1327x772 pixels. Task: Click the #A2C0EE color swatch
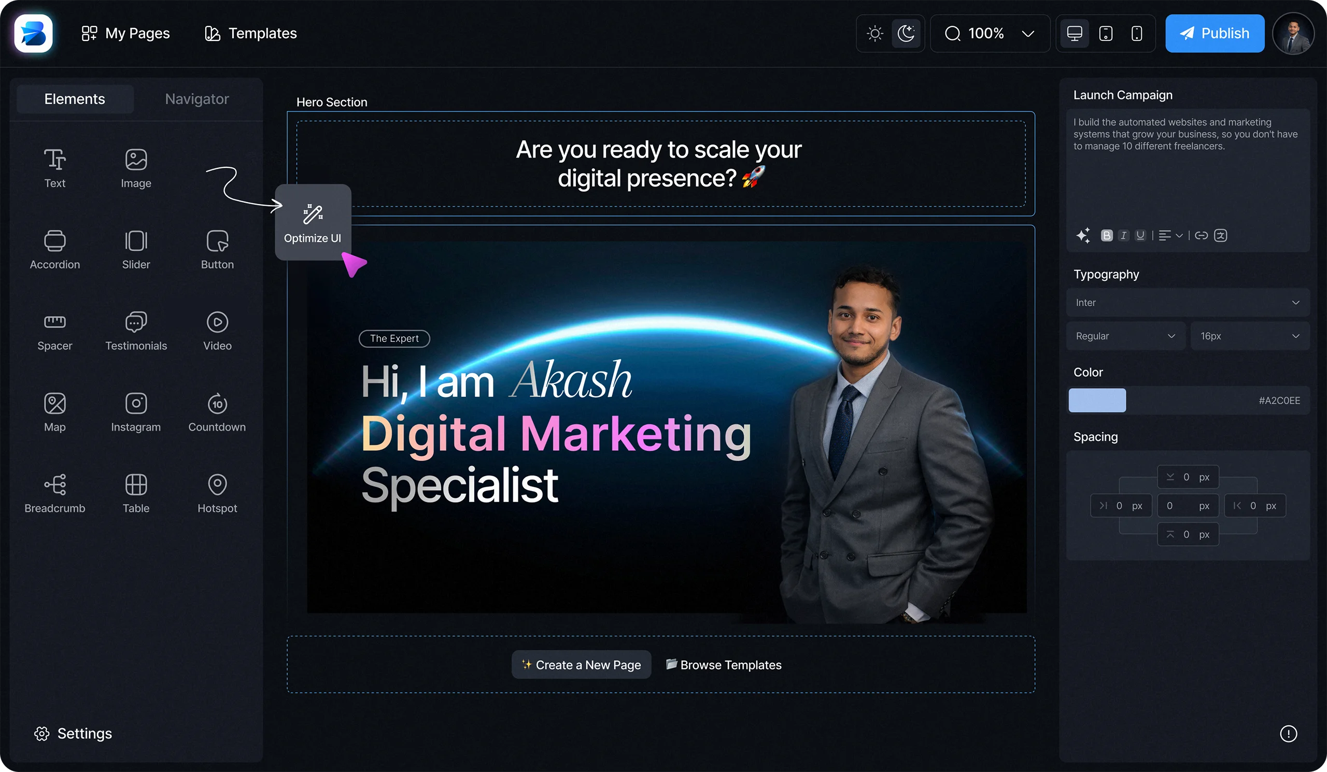point(1097,401)
